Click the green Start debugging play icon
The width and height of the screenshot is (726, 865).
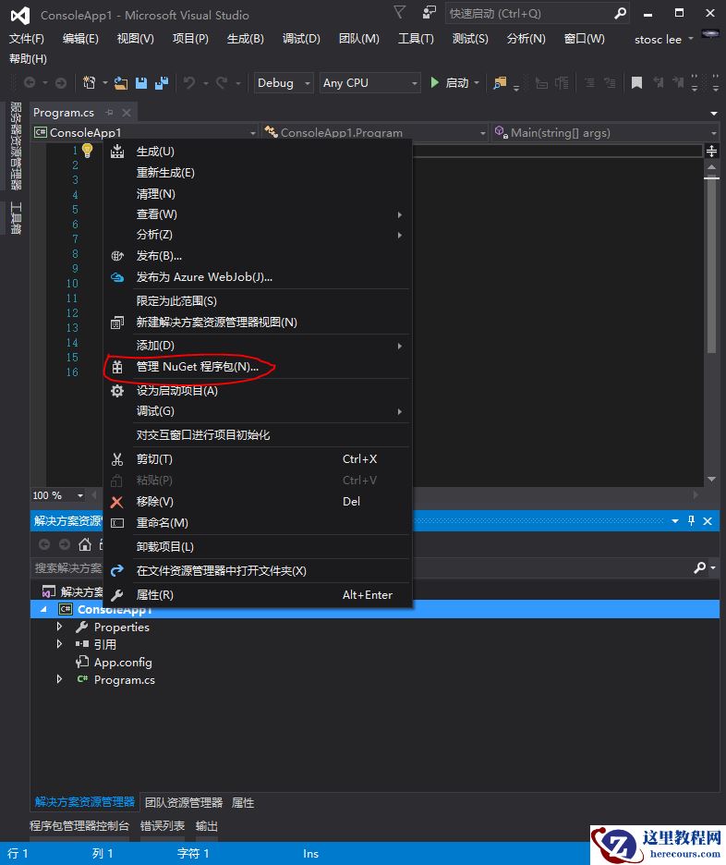(x=435, y=83)
